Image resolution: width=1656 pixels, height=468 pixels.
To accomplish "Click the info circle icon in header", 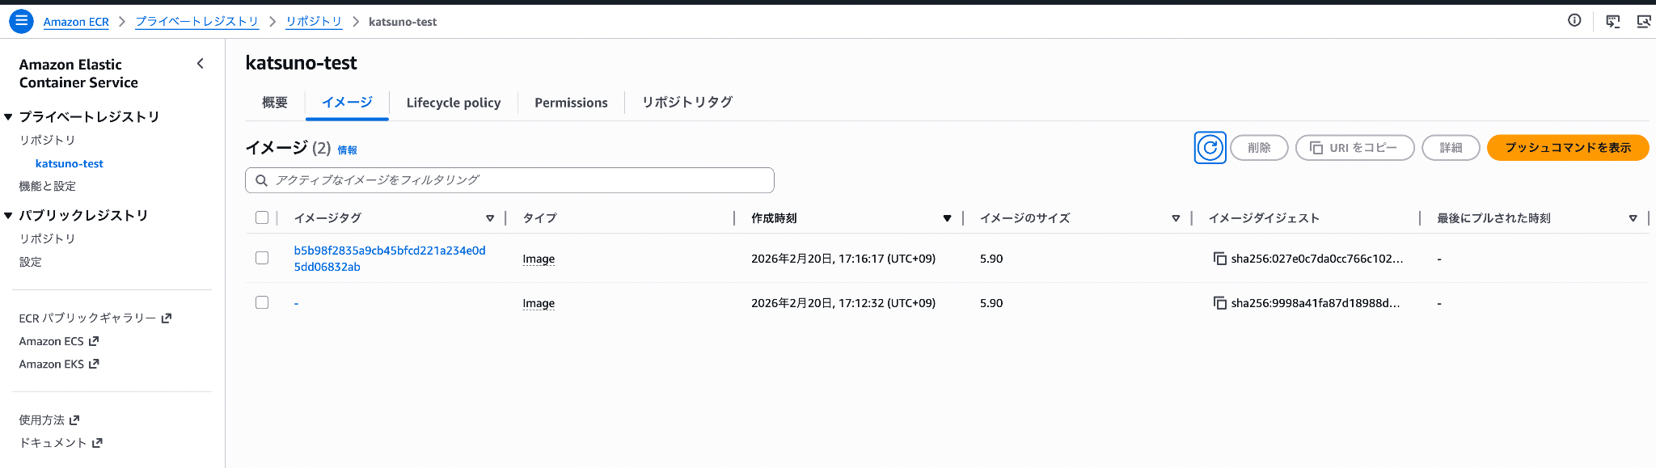I will click(x=1574, y=21).
